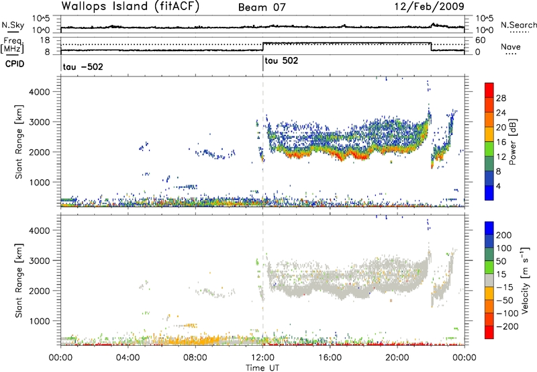Click the 'CPID' row label
537x372 pixels.
pos(15,64)
